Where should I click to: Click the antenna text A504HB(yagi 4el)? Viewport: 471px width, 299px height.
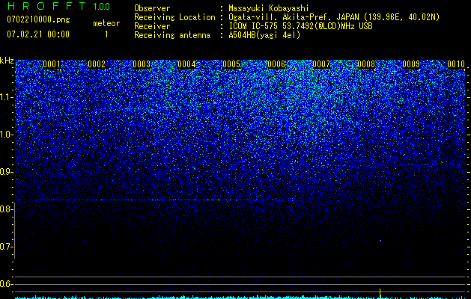pyautogui.click(x=264, y=35)
